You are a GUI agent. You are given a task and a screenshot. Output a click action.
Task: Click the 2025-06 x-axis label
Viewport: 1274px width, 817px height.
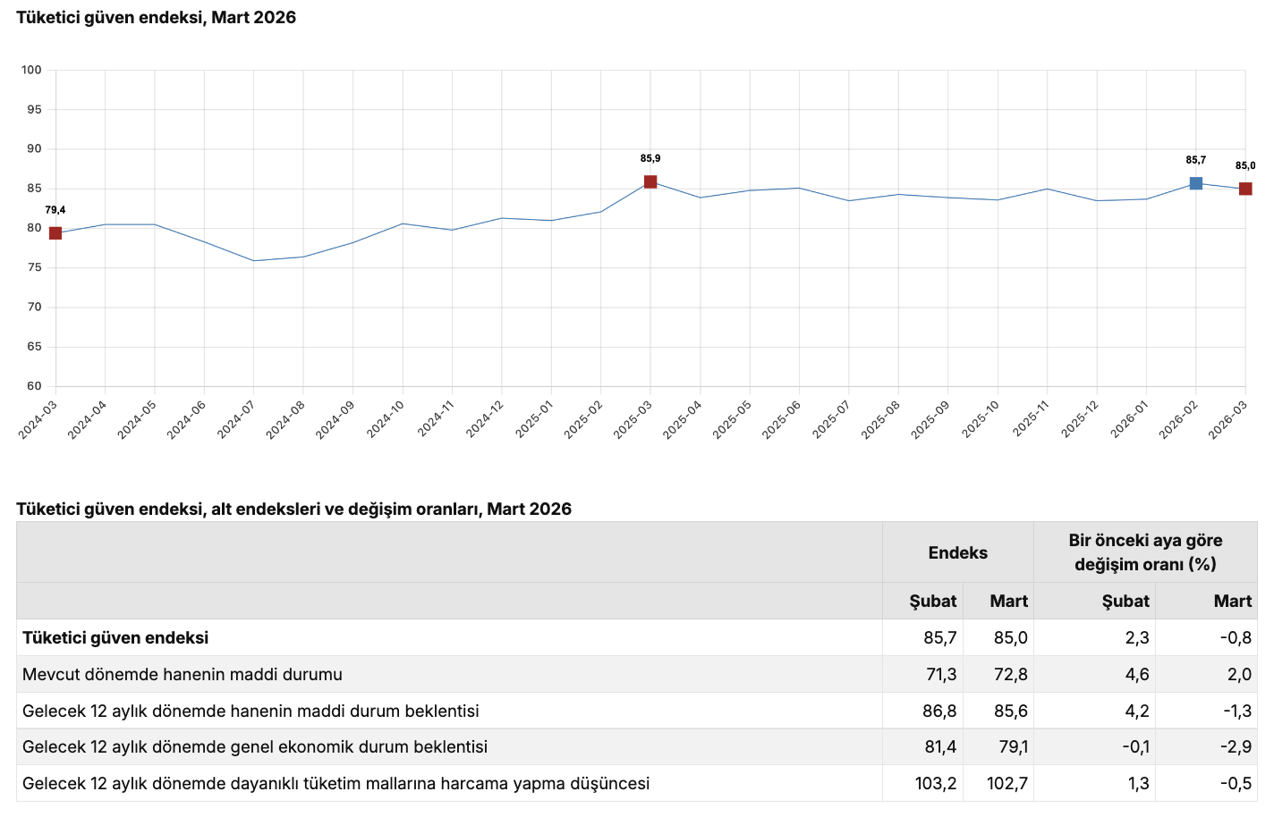[781, 420]
